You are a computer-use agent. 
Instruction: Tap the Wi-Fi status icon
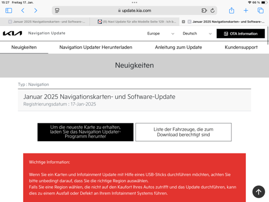coord(250,3)
